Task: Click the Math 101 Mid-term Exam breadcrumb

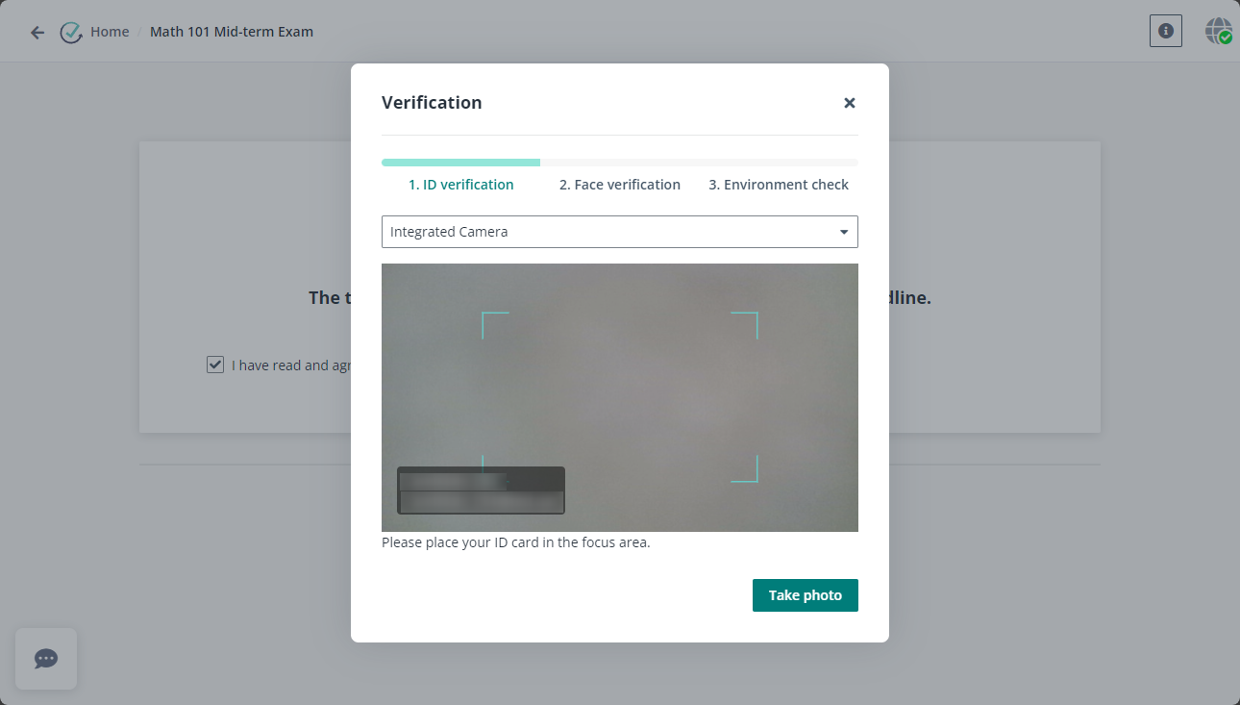Action: point(231,31)
